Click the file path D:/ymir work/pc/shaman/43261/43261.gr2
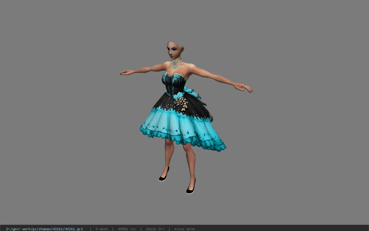This screenshot has width=369, height=231. coord(45,229)
